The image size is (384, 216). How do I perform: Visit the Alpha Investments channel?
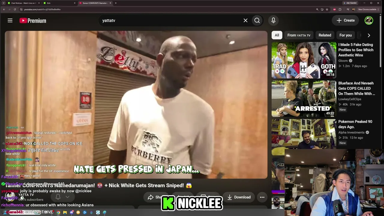[351, 132]
